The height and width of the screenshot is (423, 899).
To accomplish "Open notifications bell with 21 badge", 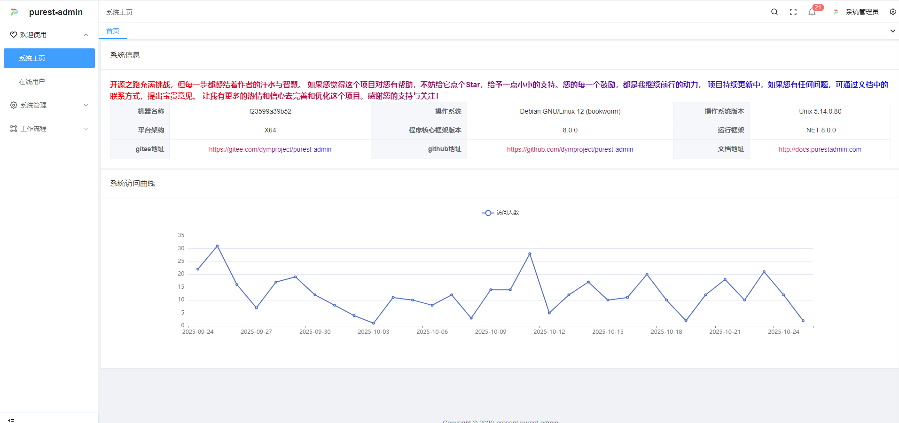I will click(x=812, y=12).
